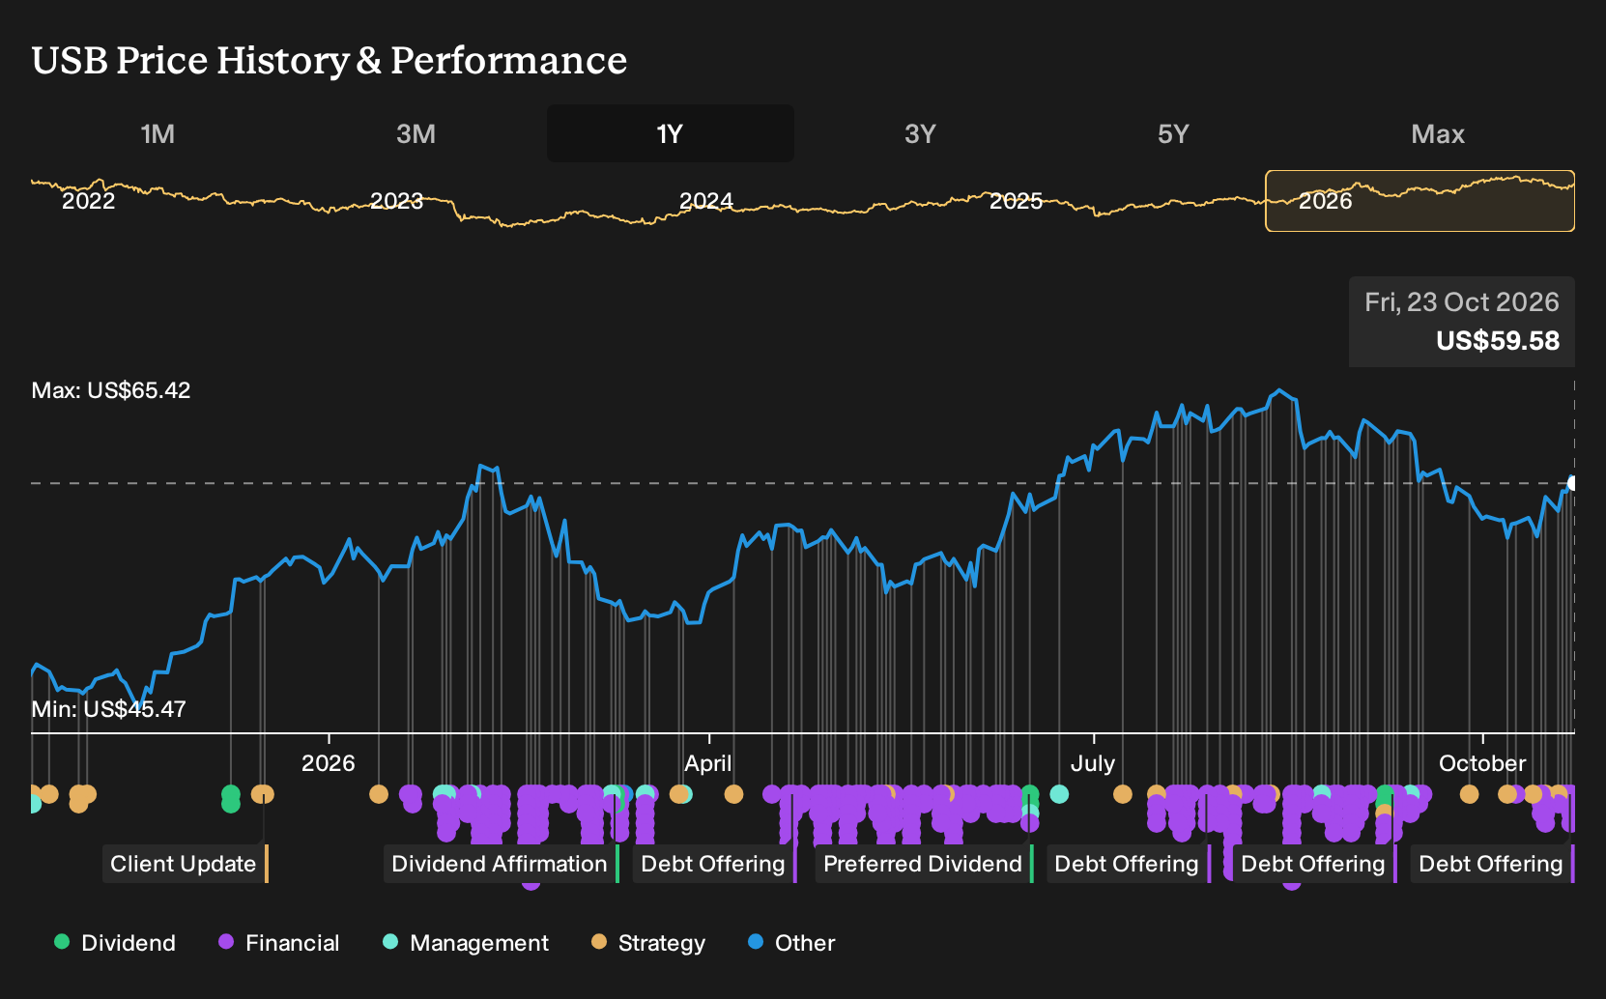The image size is (1606, 999).
Task: Click the October axis label
Action: (x=1482, y=763)
